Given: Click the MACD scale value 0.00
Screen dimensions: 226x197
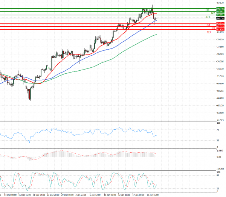Looking at the screenshot, I should click(219, 157).
